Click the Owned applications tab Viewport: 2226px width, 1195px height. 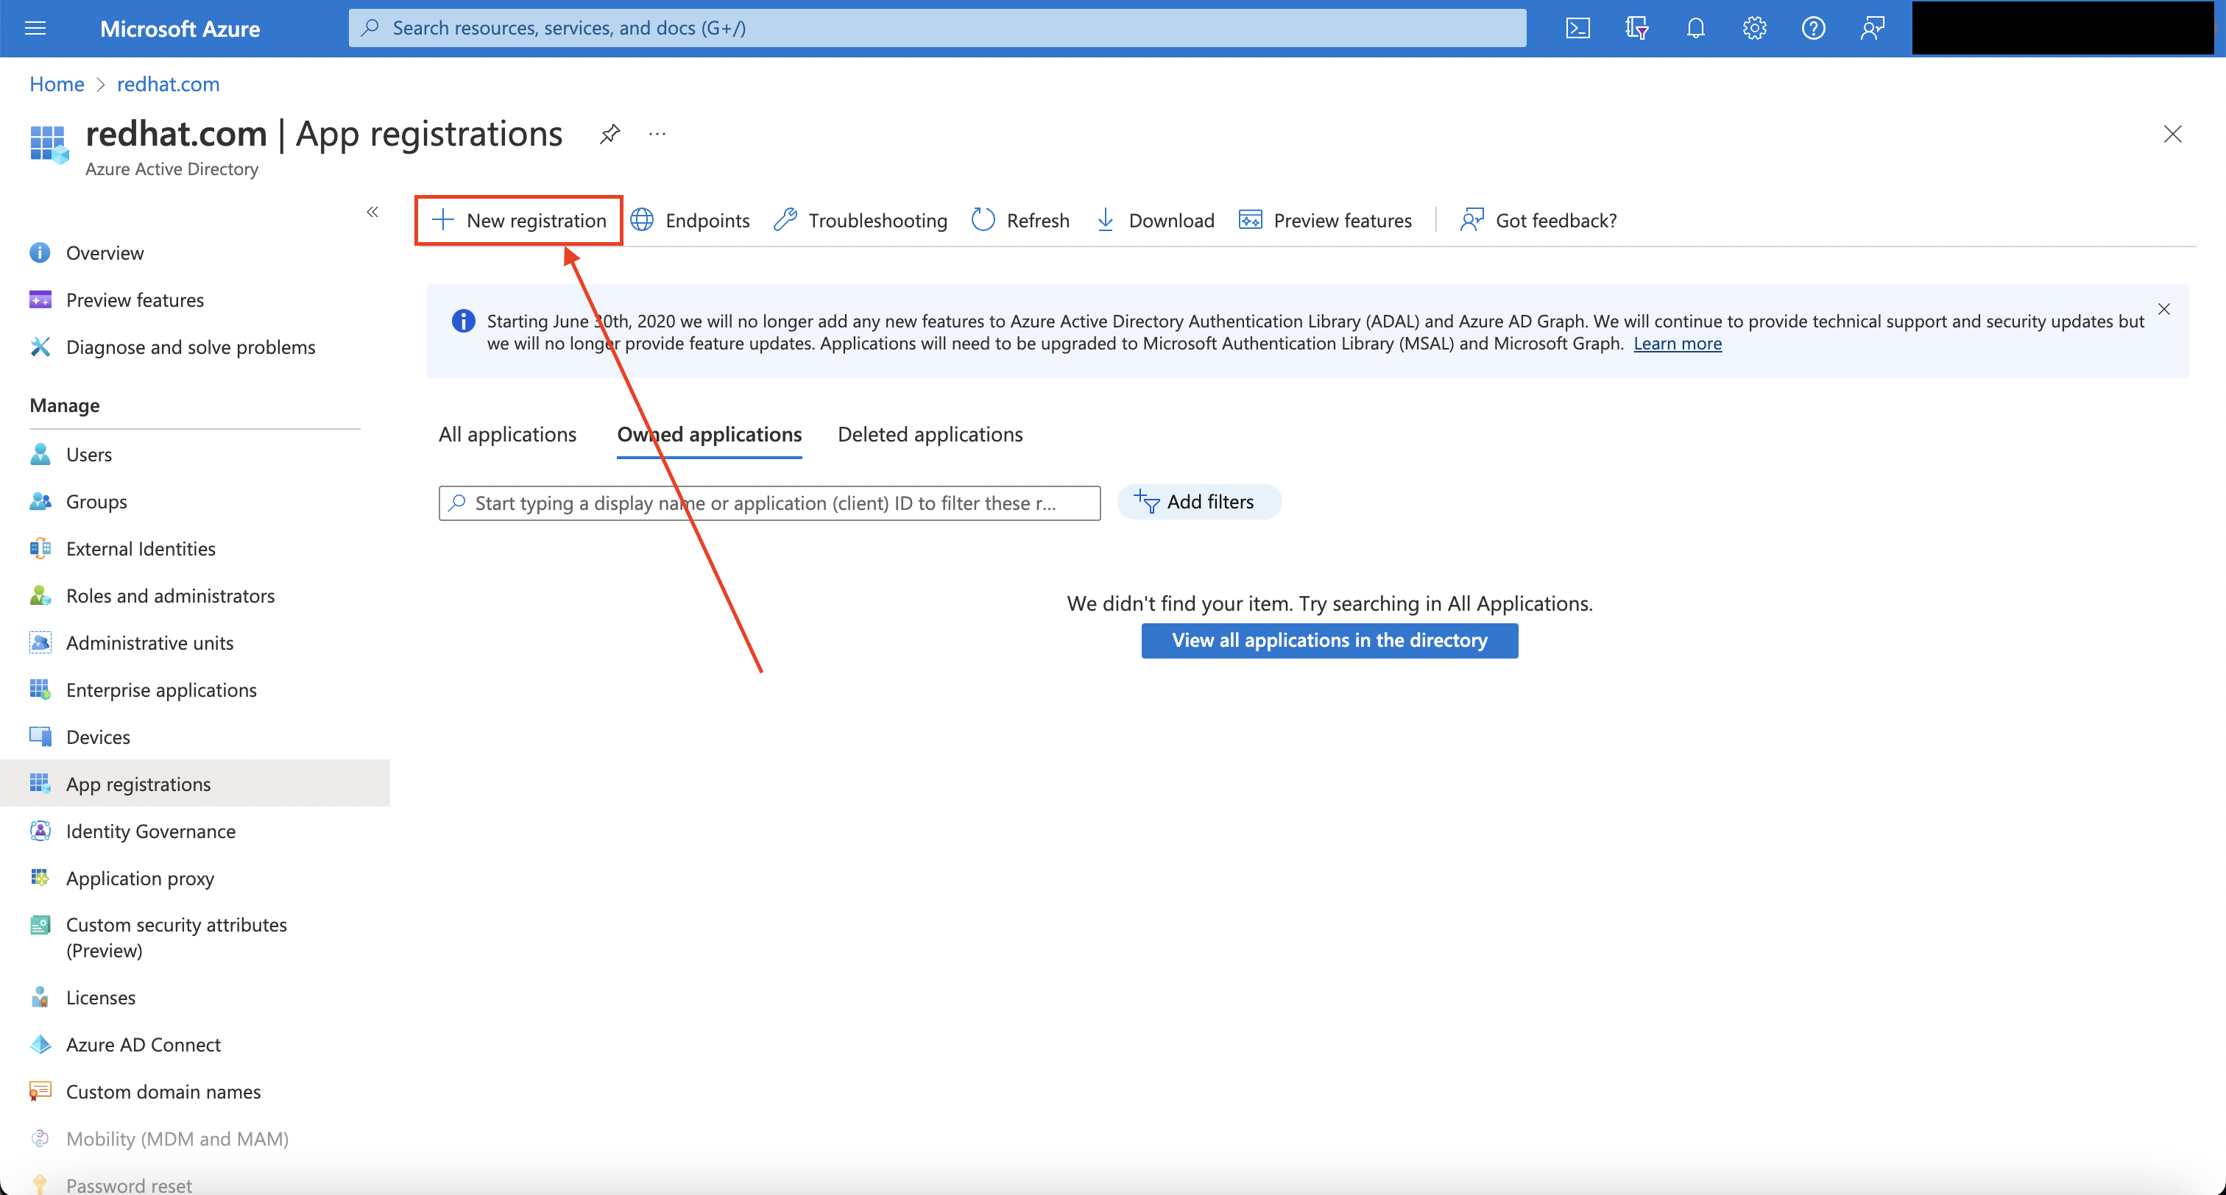pyautogui.click(x=710, y=434)
